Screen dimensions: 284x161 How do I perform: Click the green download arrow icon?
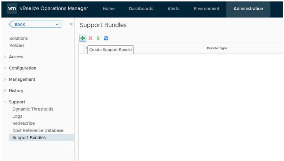click(98, 38)
